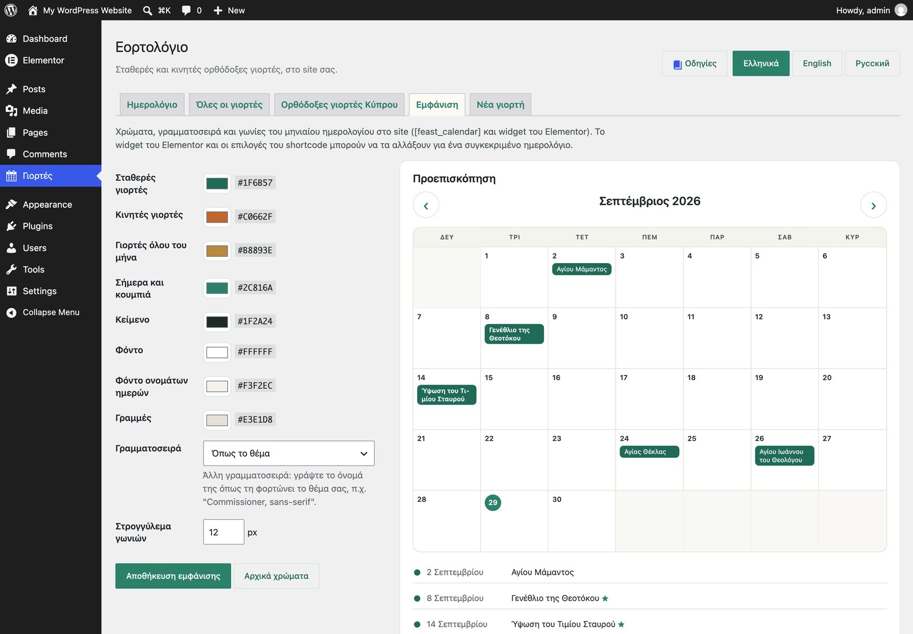
Task: Click the Αρχικά χρώματα reset button
Action: [276, 576]
